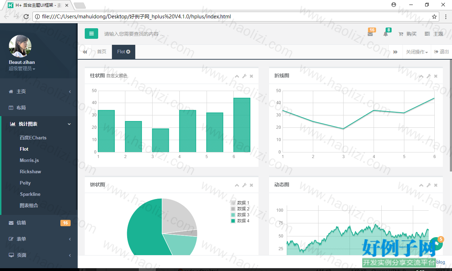Open bell notifications icon with 8 badge
Viewport: 452px width, 271px height.
click(386, 34)
